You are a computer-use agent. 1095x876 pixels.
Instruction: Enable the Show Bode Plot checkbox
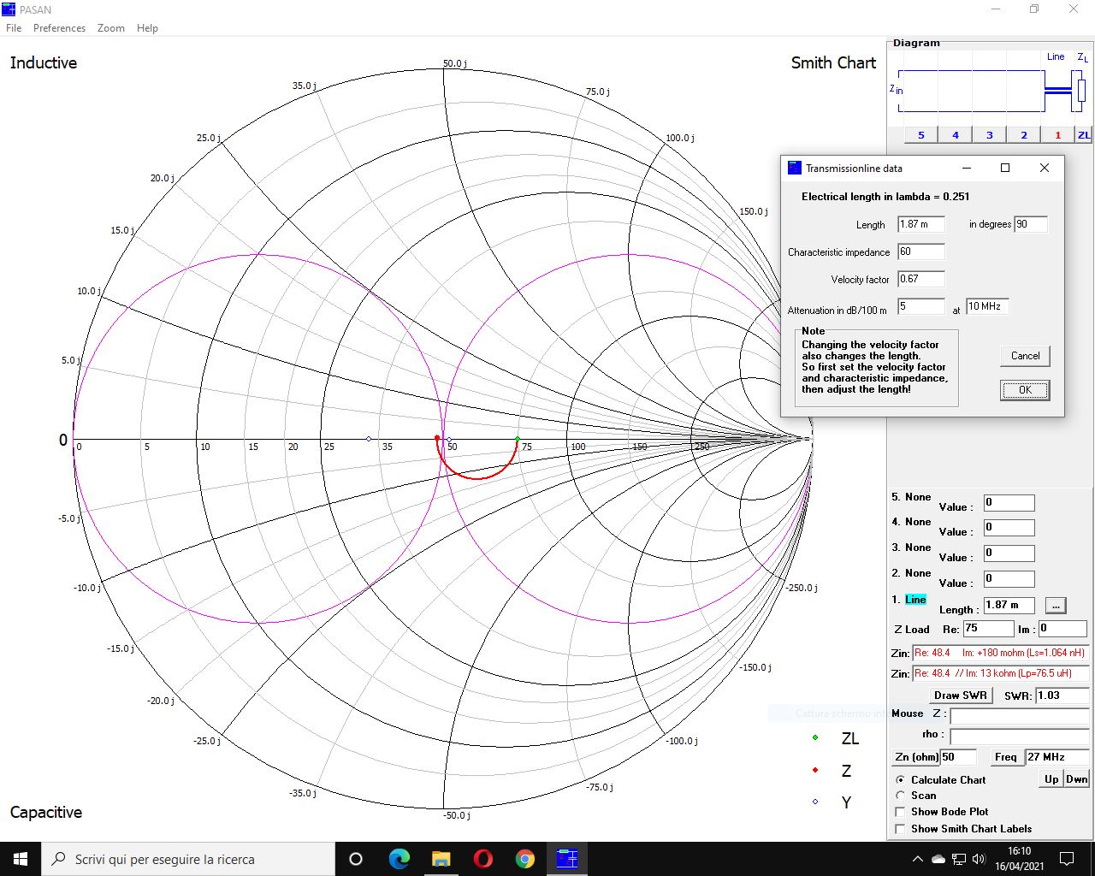pos(900,812)
